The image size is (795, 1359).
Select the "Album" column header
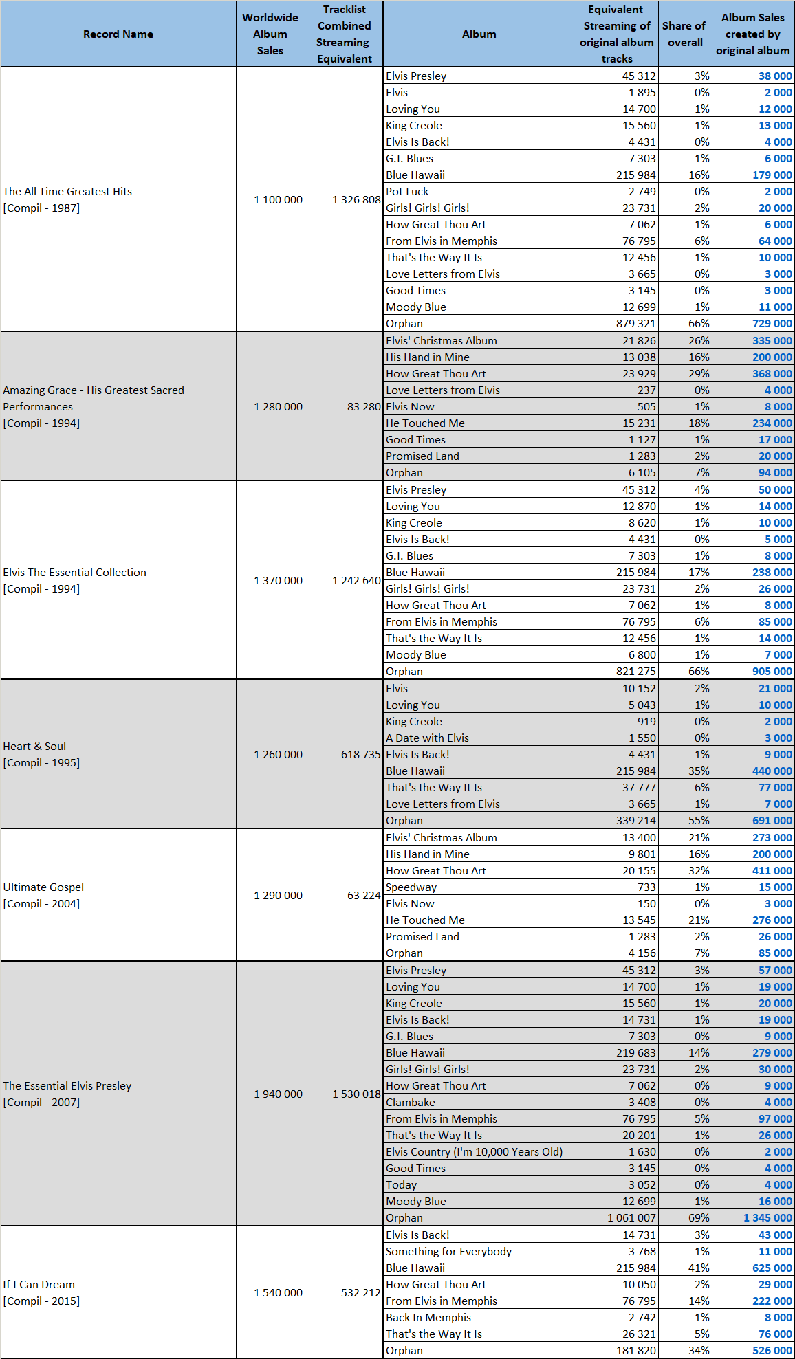(479, 34)
